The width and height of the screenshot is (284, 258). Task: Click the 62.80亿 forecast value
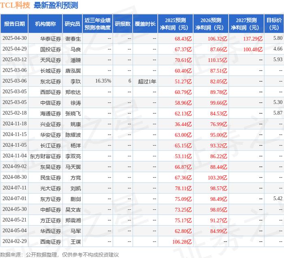coord(183,231)
